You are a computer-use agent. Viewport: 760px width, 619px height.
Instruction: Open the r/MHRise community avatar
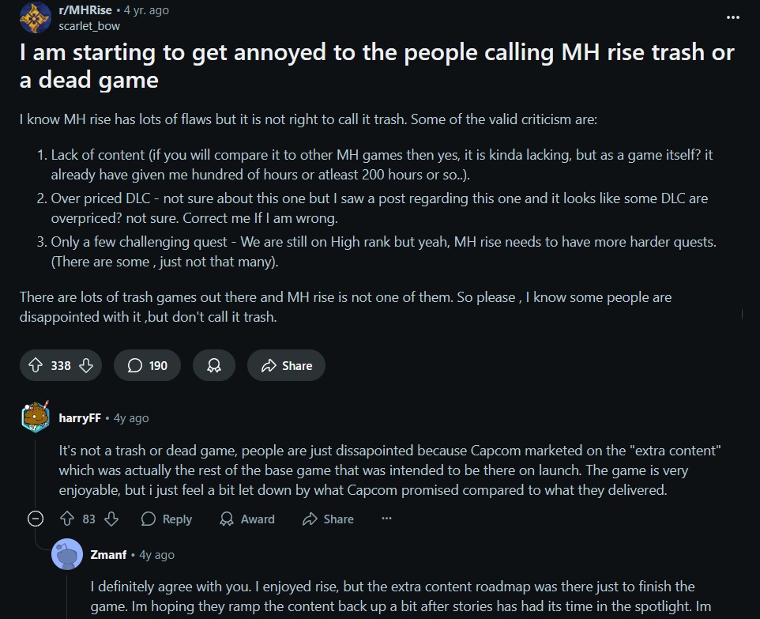pyautogui.click(x=36, y=17)
